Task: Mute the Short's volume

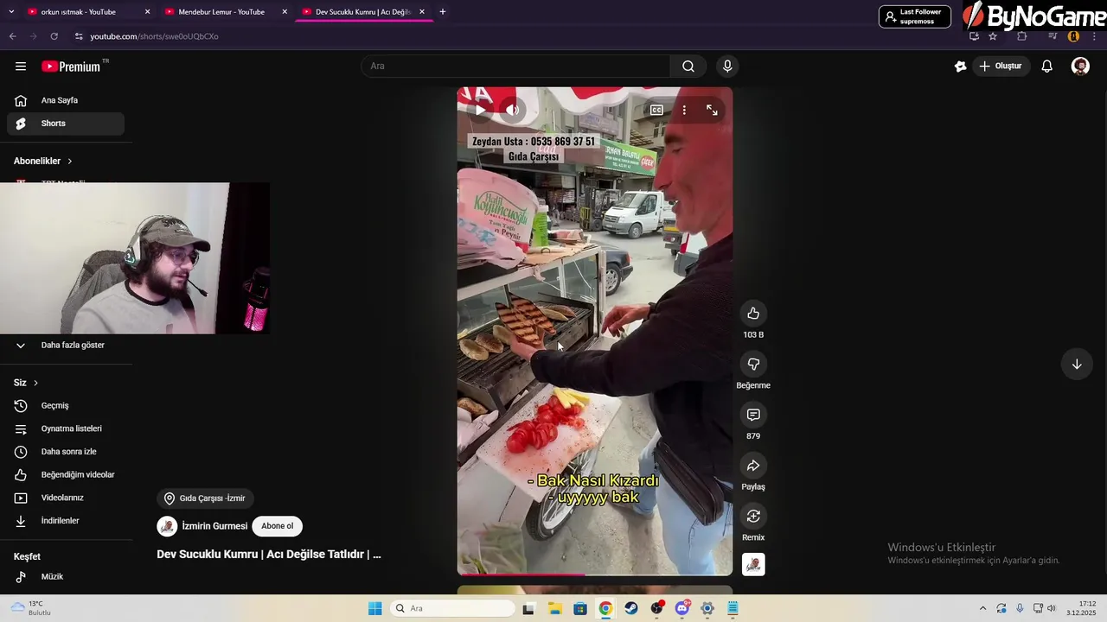Action: (513, 111)
